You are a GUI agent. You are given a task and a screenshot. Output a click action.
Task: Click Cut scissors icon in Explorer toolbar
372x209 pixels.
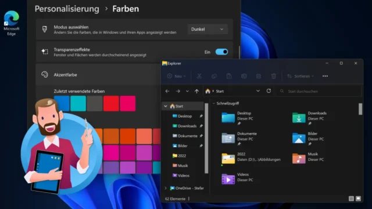(199, 76)
